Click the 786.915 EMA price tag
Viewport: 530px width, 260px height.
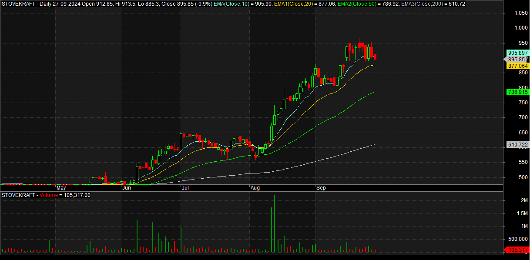[517, 92]
